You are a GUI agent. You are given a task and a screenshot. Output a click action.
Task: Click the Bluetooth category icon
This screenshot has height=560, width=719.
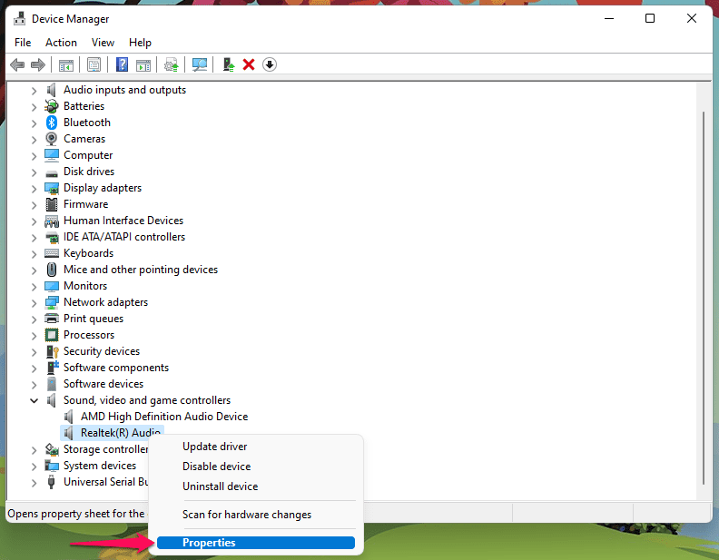[52, 123]
